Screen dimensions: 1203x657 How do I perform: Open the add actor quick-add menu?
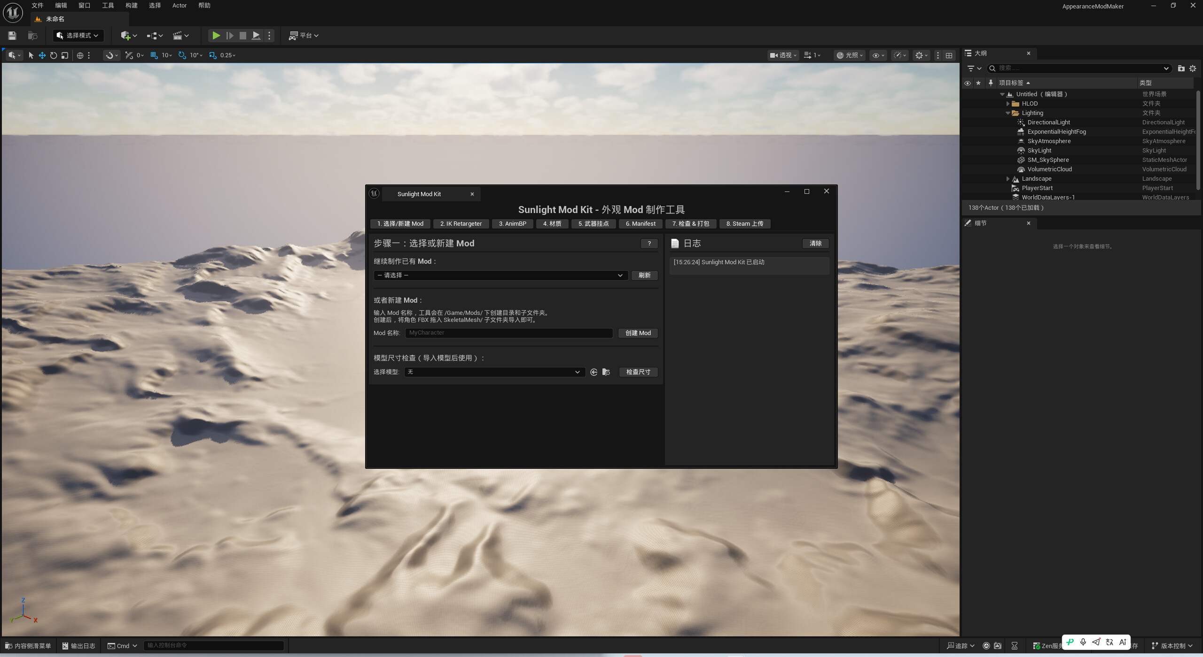129,36
